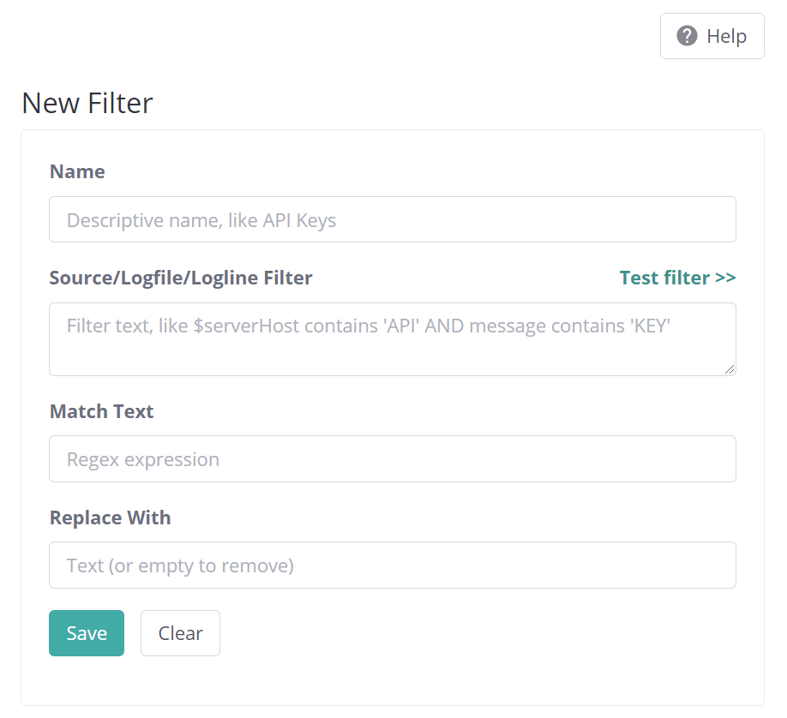
Task: Click the Source/Logfile/Logline Filter label
Action: point(181,278)
